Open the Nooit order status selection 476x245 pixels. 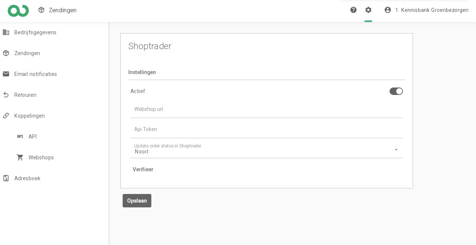point(261,152)
